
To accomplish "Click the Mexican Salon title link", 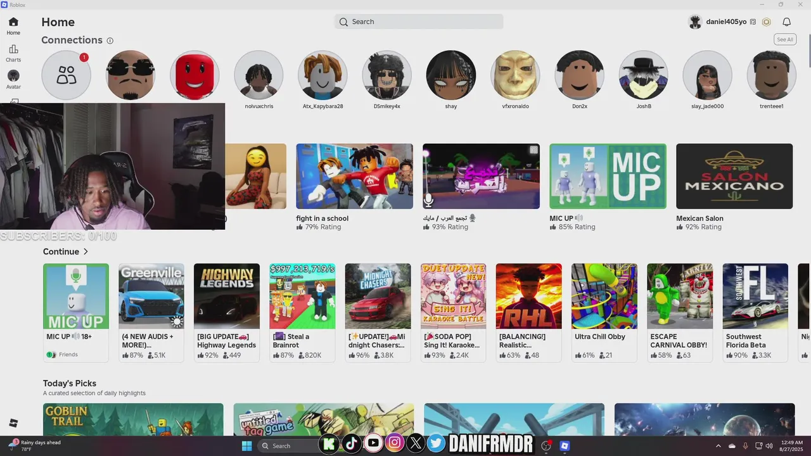I will pyautogui.click(x=699, y=218).
